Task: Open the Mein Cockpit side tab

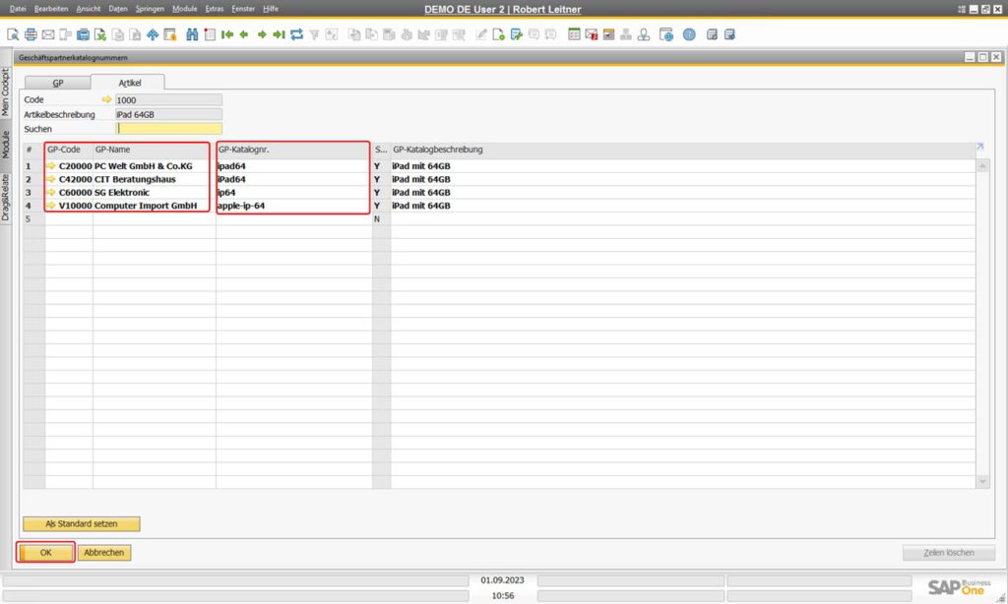Action: (6, 91)
